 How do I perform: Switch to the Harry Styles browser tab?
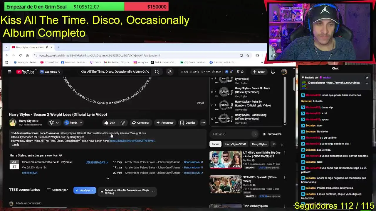pyautogui.click(x=29, y=47)
